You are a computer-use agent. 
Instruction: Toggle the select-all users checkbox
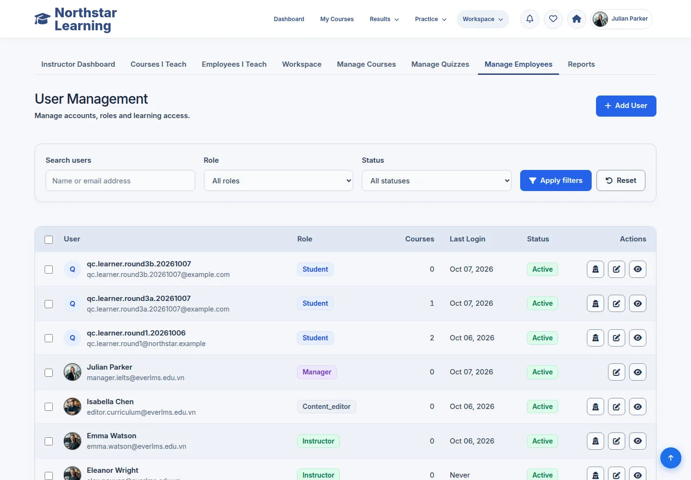[x=49, y=240]
